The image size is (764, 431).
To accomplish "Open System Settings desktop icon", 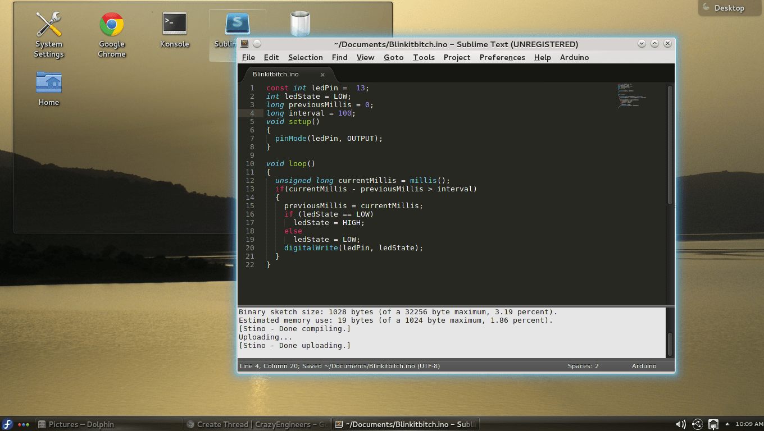I will point(49,35).
